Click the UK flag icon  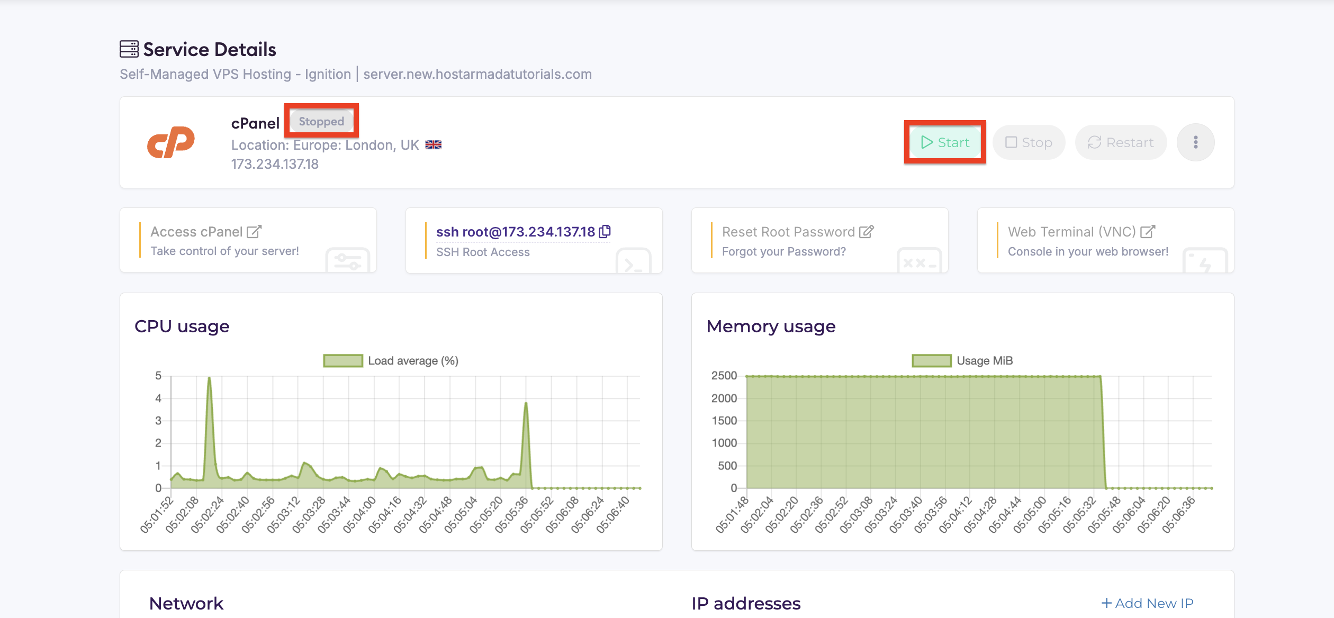433,144
